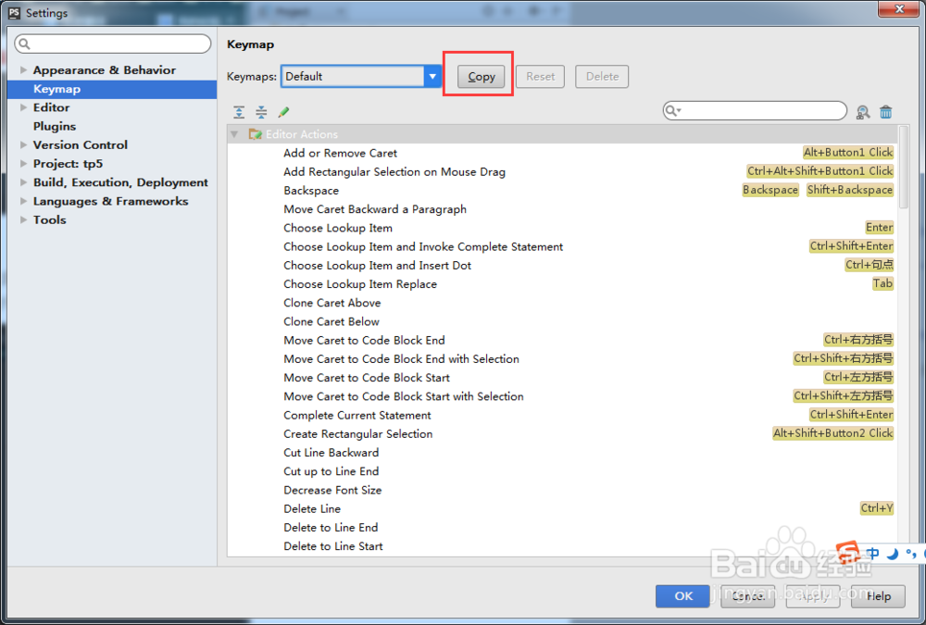The image size is (926, 625).
Task: Expand Build, Execution, Deployment section
Action: pyautogui.click(x=24, y=182)
